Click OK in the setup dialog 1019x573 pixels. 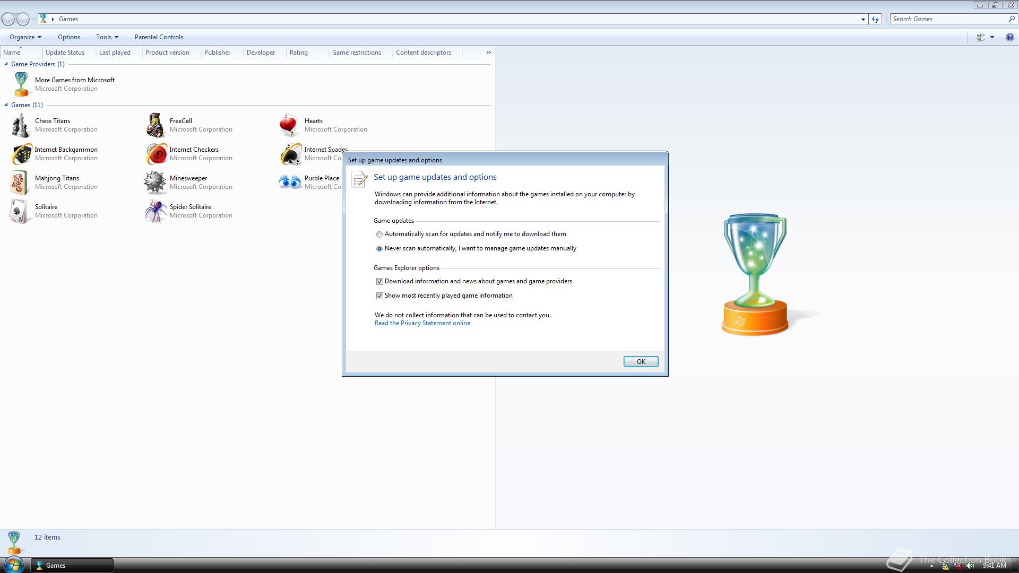641,362
